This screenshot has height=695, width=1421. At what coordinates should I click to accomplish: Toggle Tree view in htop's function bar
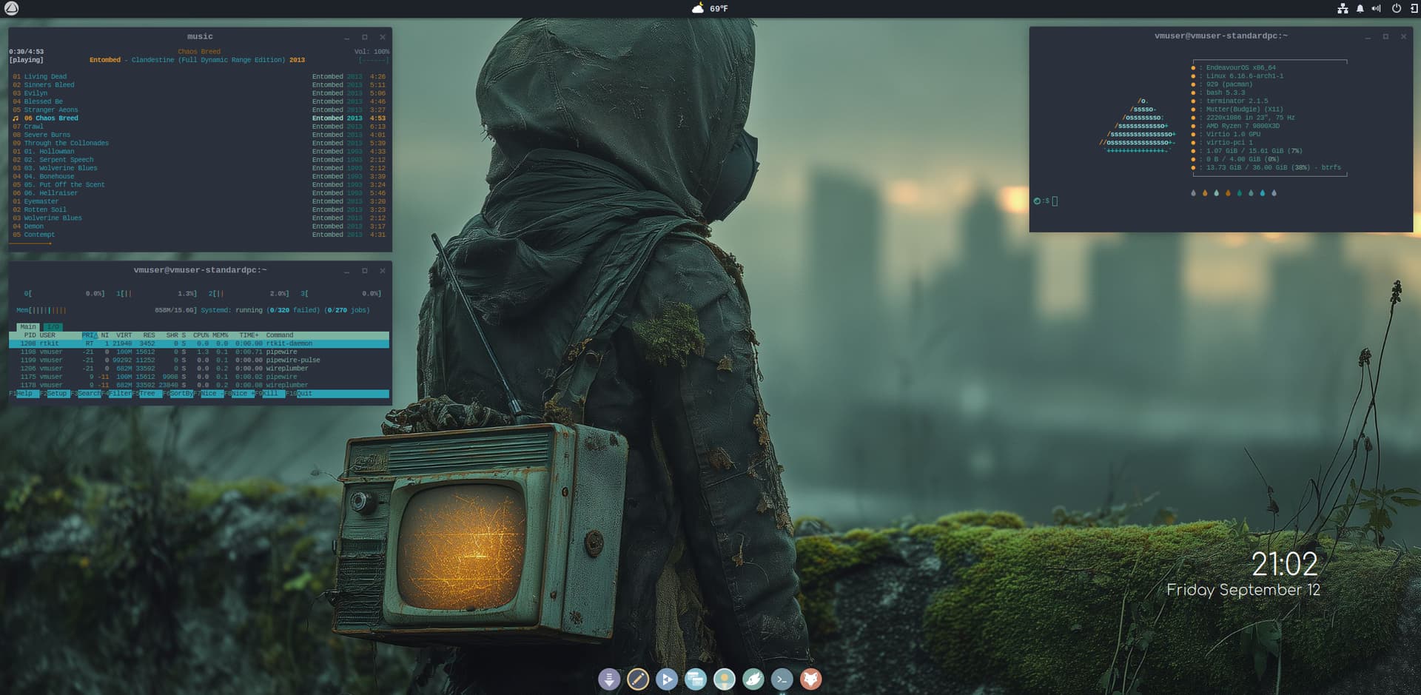[x=148, y=394]
